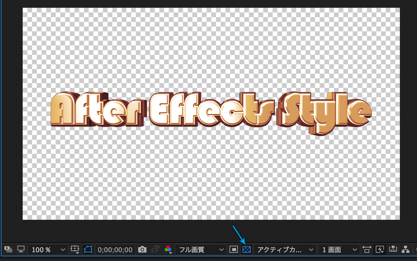Open grid and guide options icon
Viewport: 417px width, 261px height.
coord(75,250)
